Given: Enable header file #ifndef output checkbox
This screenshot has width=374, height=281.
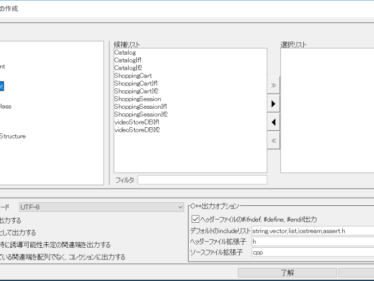Looking at the screenshot, I should (195, 219).
